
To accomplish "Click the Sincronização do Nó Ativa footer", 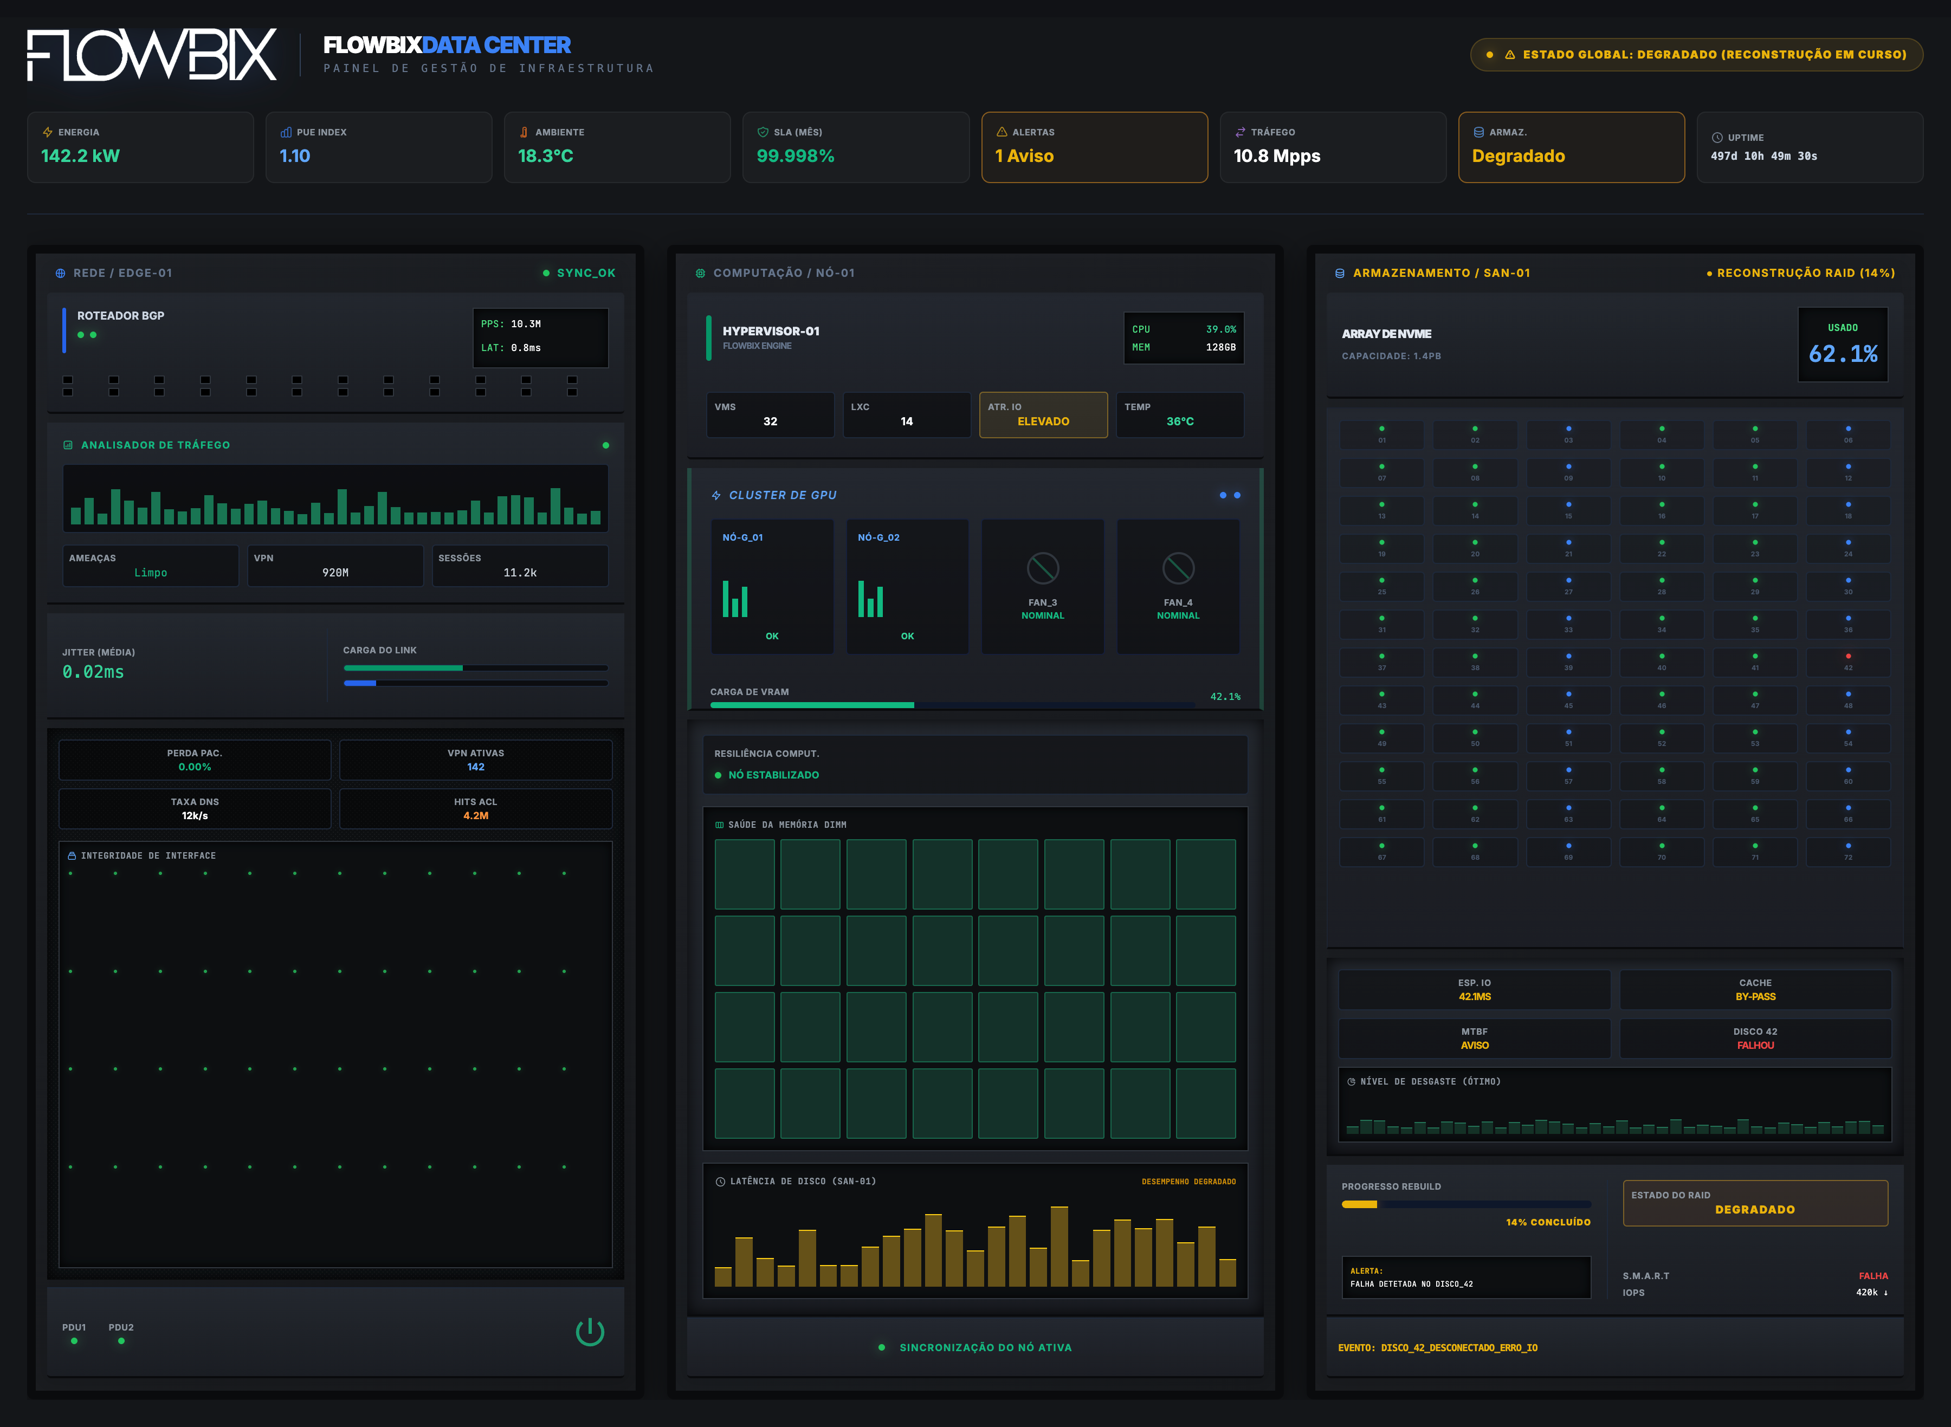I will [x=975, y=1347].
